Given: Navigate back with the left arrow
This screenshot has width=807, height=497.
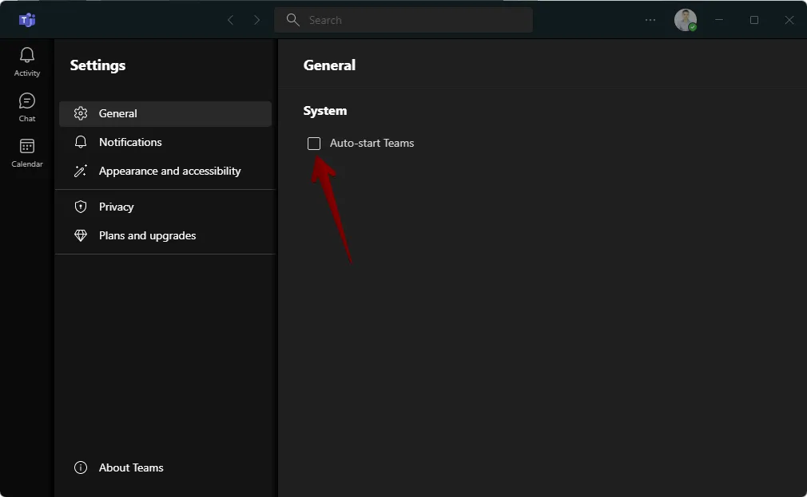Looking at the screenshot, I should pyautogui.click(x=231, y=20).
